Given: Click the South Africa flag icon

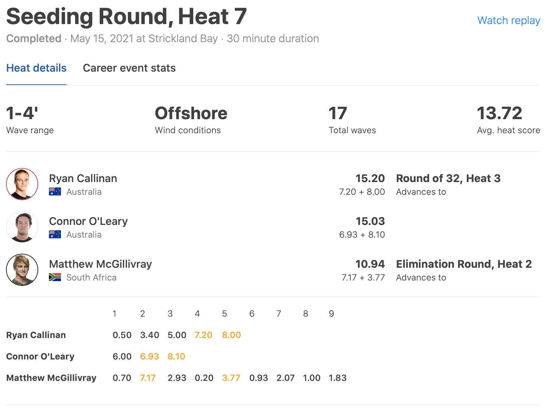Looking at the screenshot, I should coord(55,277).
